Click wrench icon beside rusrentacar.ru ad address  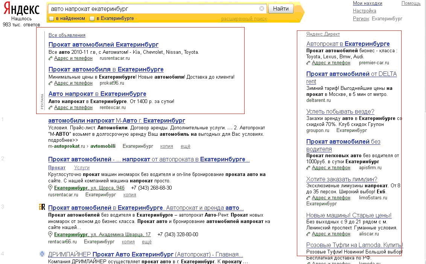pyautogui.click(x=50, y=58)
